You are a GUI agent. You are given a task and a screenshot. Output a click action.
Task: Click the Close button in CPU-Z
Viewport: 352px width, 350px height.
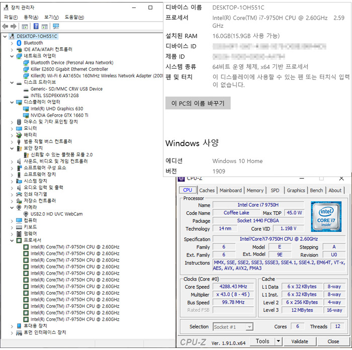coord(333,341)
